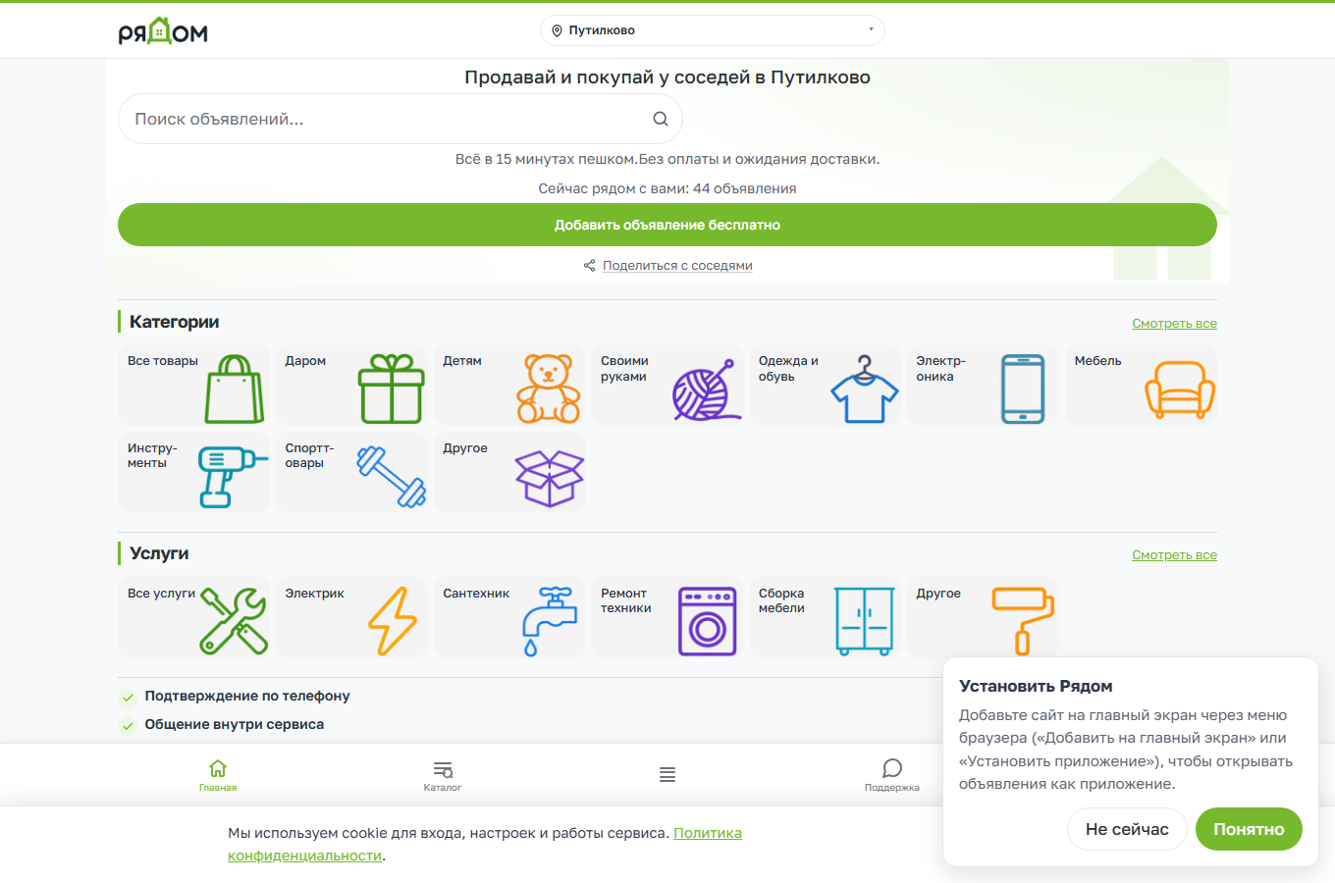Dismiss install prompt with Не сейчас
The image size is (1335, 883).
[x=1127, y=829]
